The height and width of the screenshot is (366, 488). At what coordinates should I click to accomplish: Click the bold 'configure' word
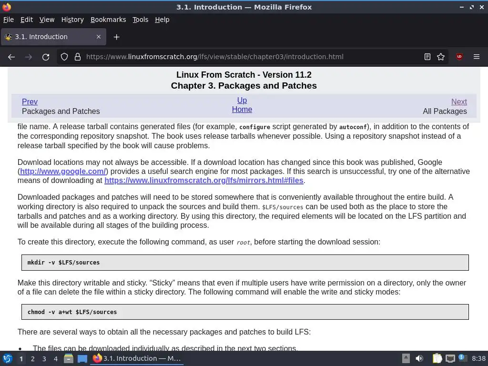[x=254, y=127]
